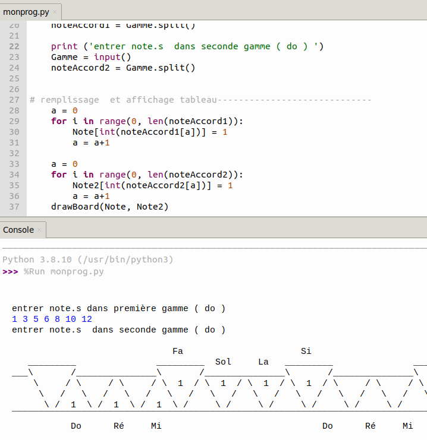
Task: Click the Note2[int(noteAccord2[a])] = 1 line
Action: point(152,185)
